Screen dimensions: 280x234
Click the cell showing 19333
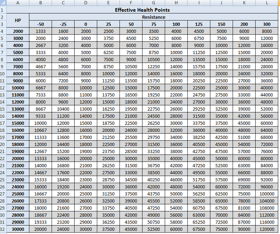41,222
